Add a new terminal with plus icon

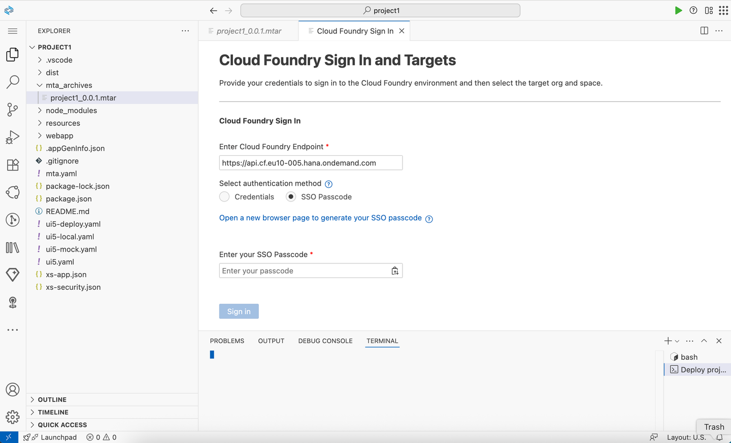click(668, 341)
